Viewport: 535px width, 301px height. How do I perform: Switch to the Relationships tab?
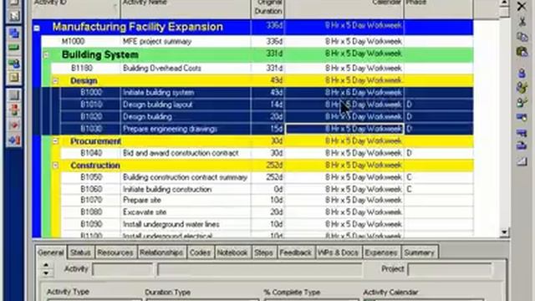coord(161,253)
